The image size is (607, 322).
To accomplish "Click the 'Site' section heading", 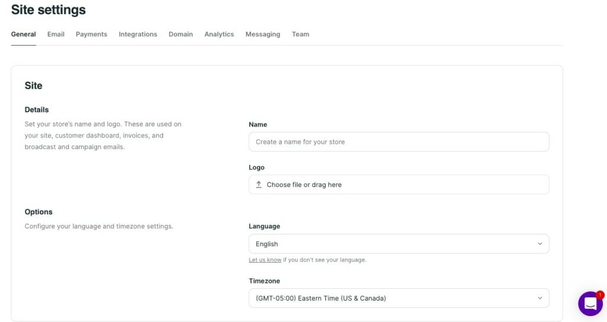I will (x=33, y=85).
